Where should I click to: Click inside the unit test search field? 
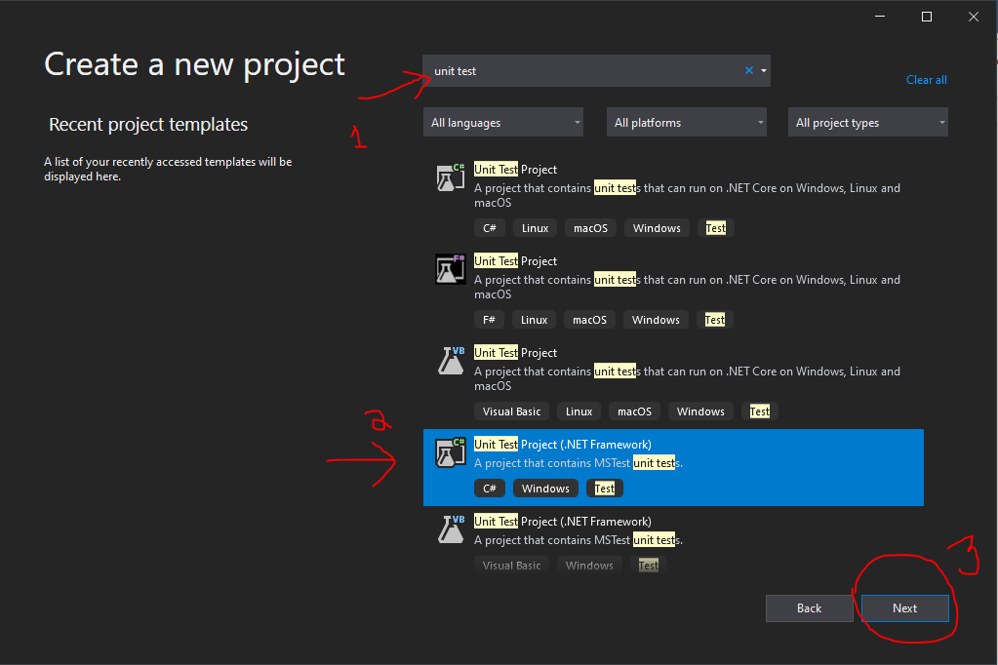pyautogui.click(x=585, y=70)
